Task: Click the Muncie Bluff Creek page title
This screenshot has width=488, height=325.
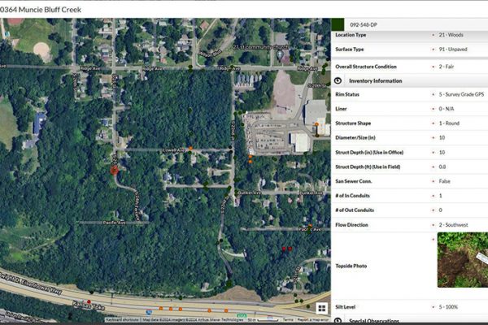Action: pos(41,10)
